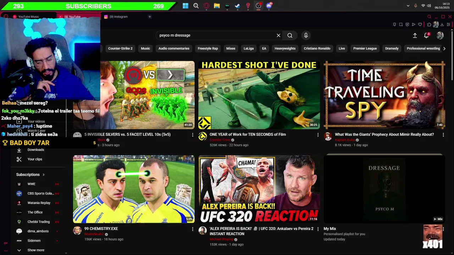Open YouTube notifications bell
The height and width of the screenshot is (255, 454).
click(x=427, y=35)
